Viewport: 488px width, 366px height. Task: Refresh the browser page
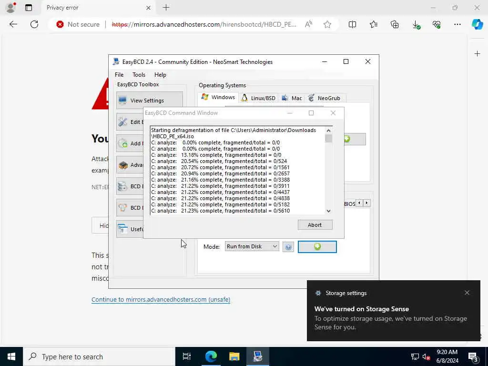[34, 24]
